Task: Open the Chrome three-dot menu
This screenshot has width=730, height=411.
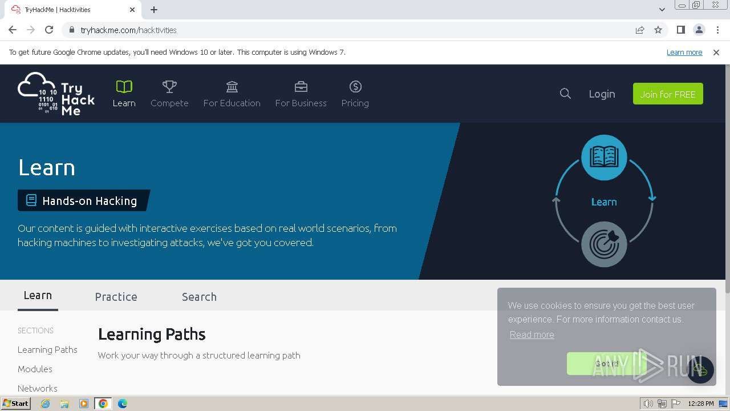Action: 717,30
